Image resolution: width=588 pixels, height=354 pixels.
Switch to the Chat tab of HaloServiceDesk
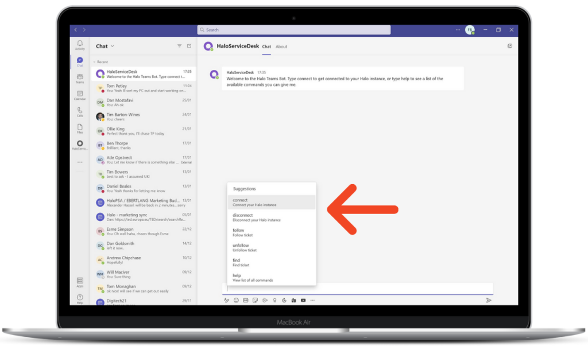click(x=266, y=46)
